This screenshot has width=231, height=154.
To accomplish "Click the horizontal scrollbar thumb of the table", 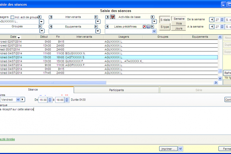I will click(53, 83).
